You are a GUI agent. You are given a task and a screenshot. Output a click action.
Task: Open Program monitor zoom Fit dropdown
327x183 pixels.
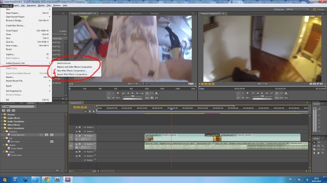(x=262, y=84)
